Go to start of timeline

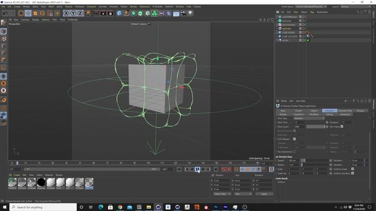[x=179, y=169]
